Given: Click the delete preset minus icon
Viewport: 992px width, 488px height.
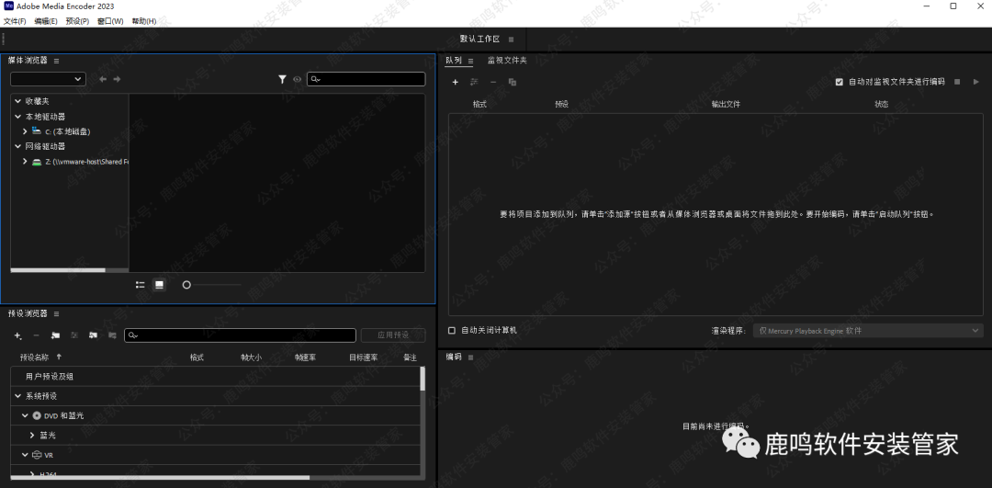Looking at the screenshot, I should pos(36,335).
